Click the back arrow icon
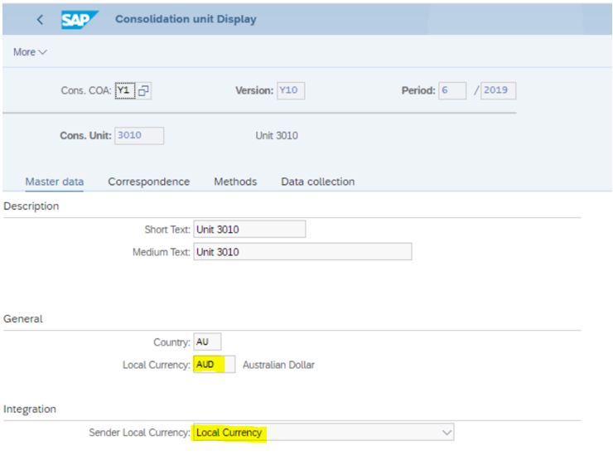613x470 pixels. tap(40, 20)
